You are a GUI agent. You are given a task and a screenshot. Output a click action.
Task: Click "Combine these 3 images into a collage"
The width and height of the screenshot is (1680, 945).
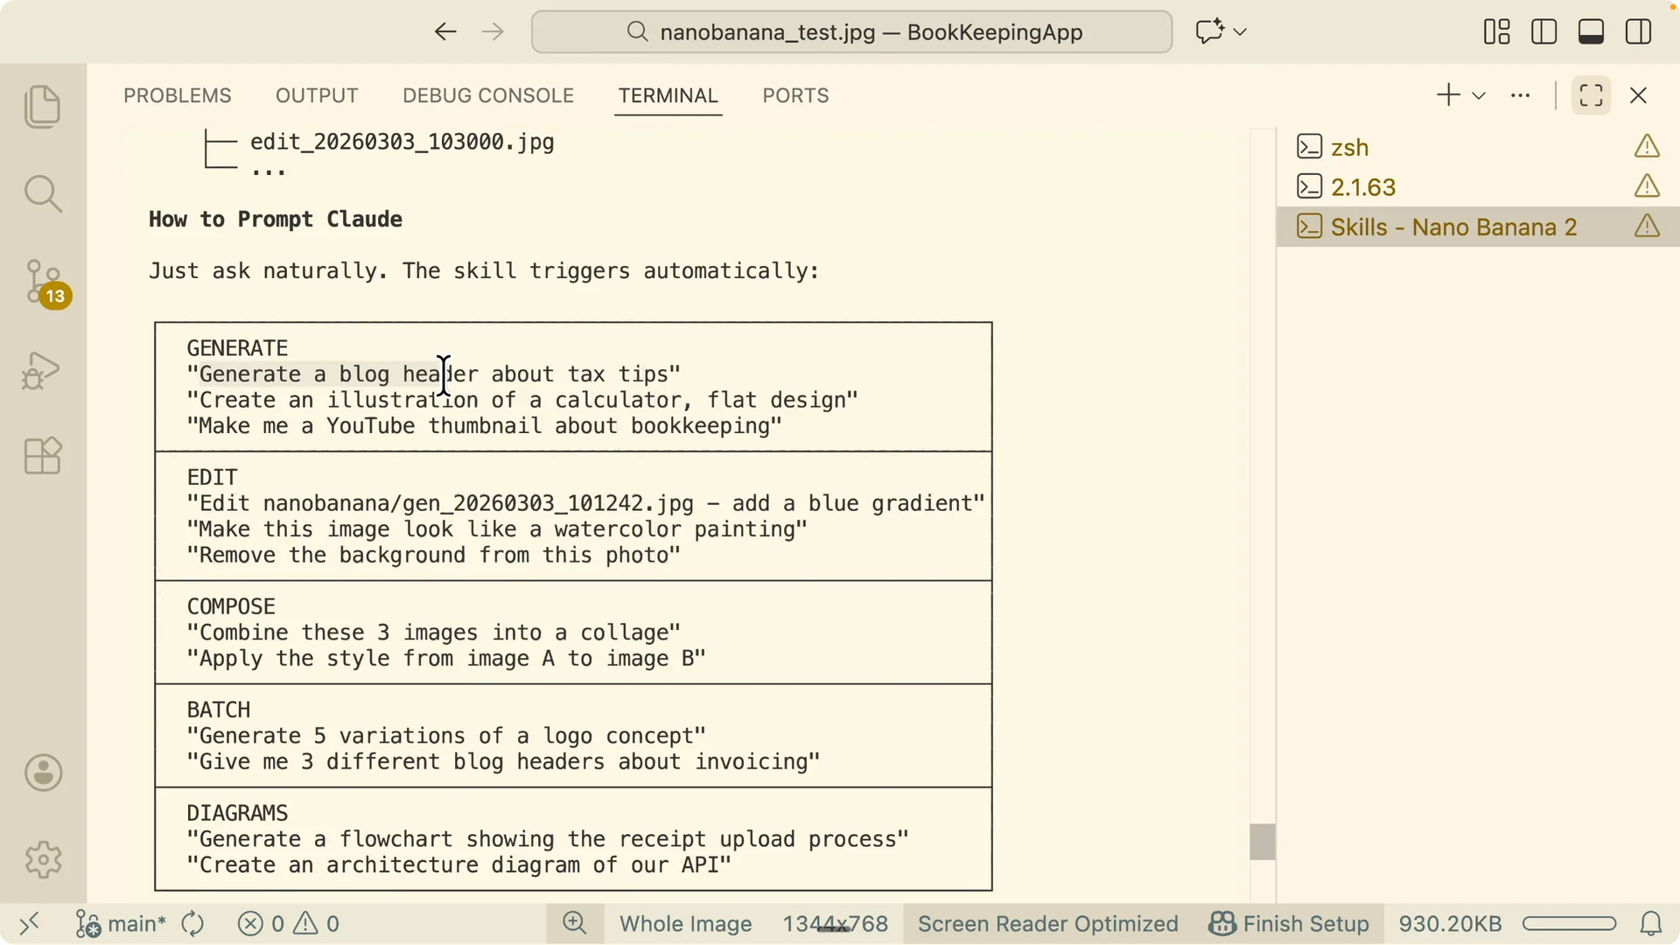pyautogui.click(x=433, y=633)
